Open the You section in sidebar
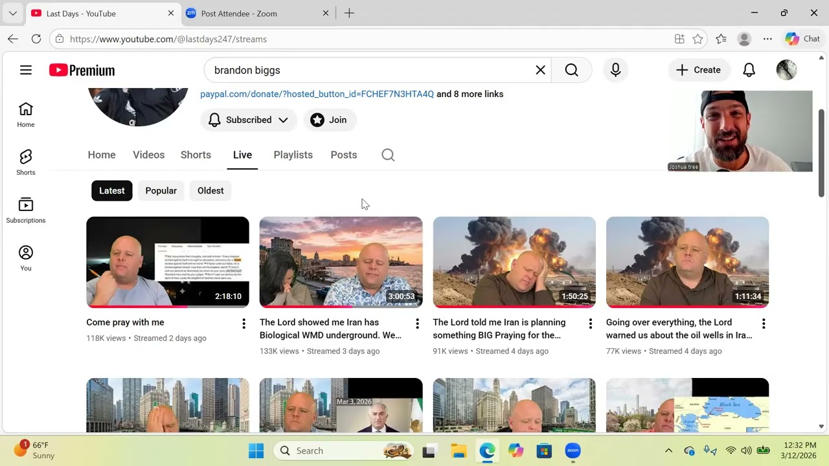This screenshot has width=829, height=466. click(x=26, y=259)
